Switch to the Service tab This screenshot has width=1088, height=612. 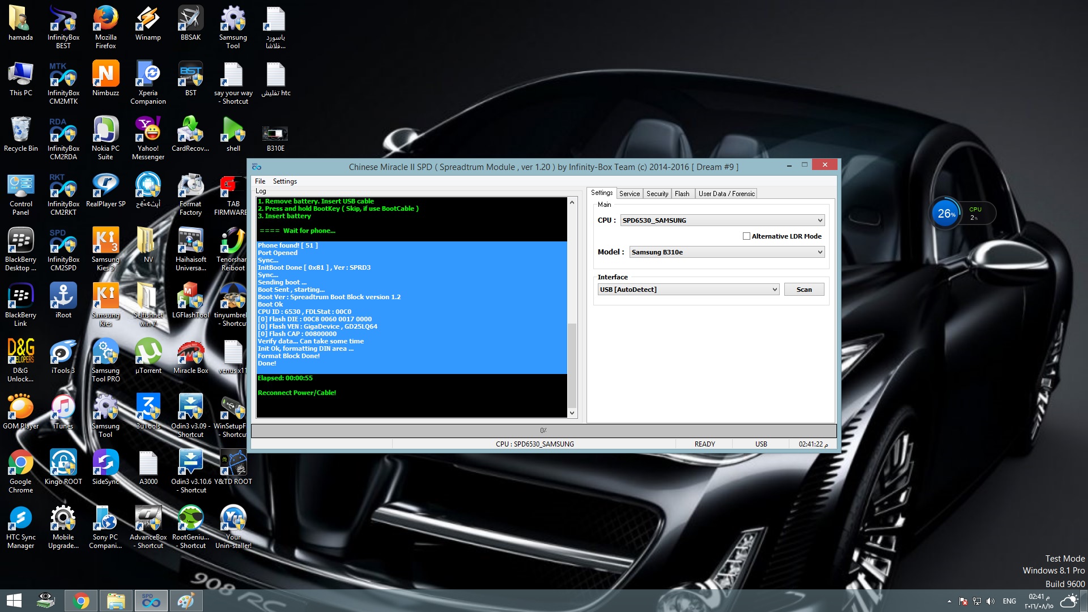629,194
